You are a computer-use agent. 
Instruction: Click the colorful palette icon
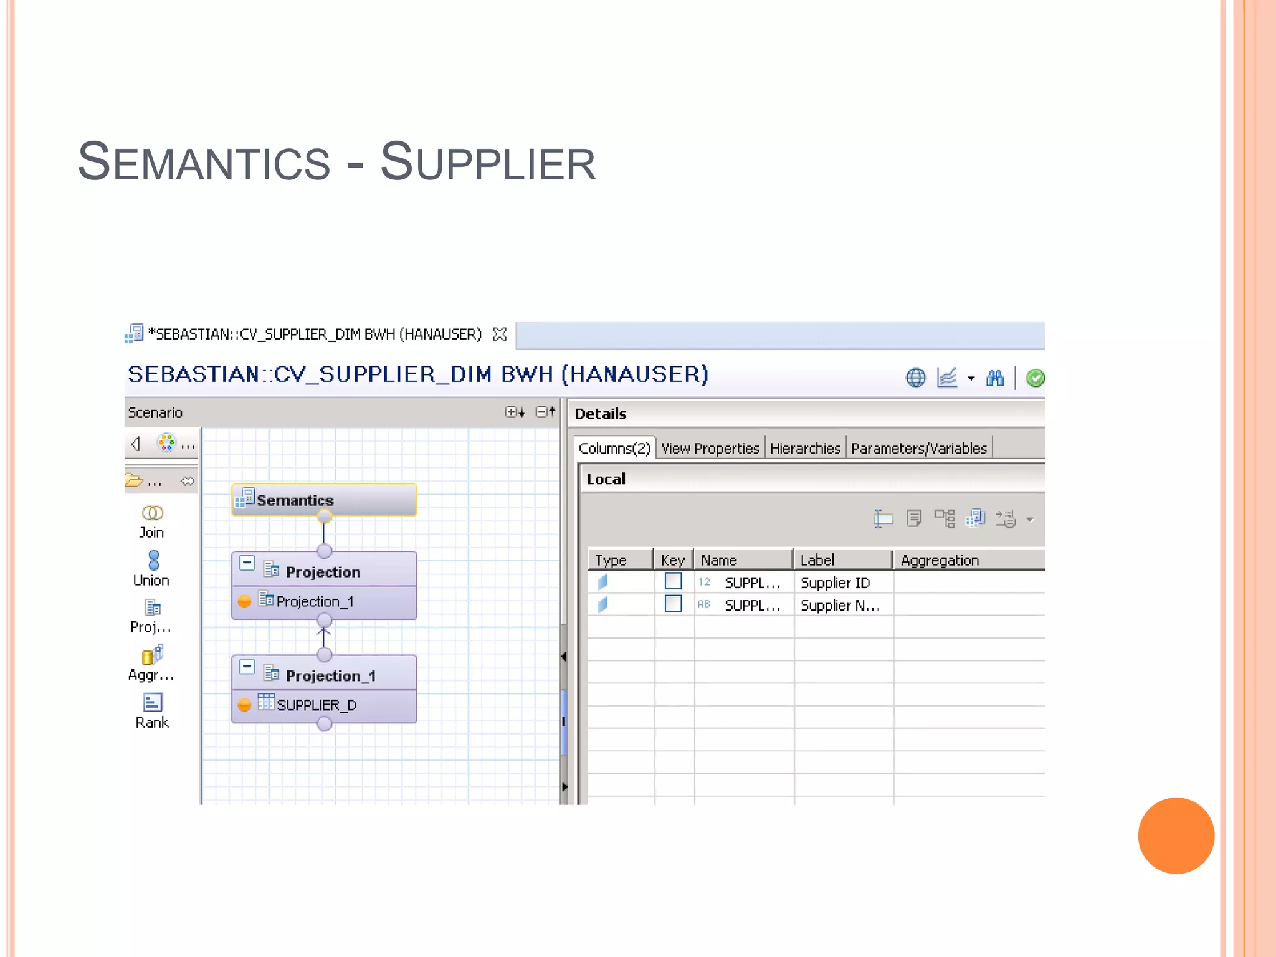click(166, 443)
